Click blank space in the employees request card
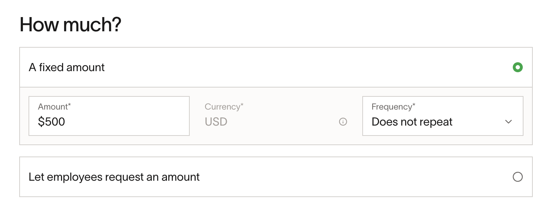 tap(353, 177)
